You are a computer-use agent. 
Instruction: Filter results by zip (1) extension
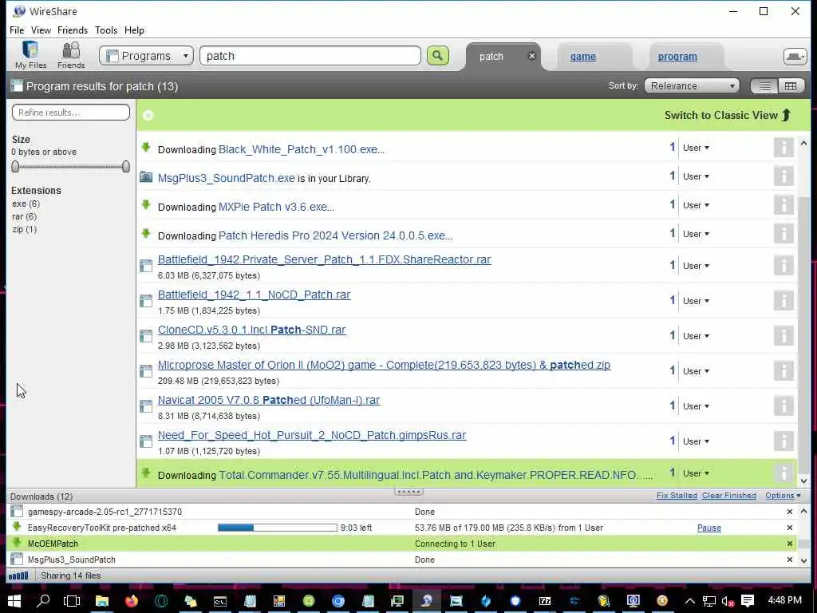pyautogui.click(x=24, y=229)
